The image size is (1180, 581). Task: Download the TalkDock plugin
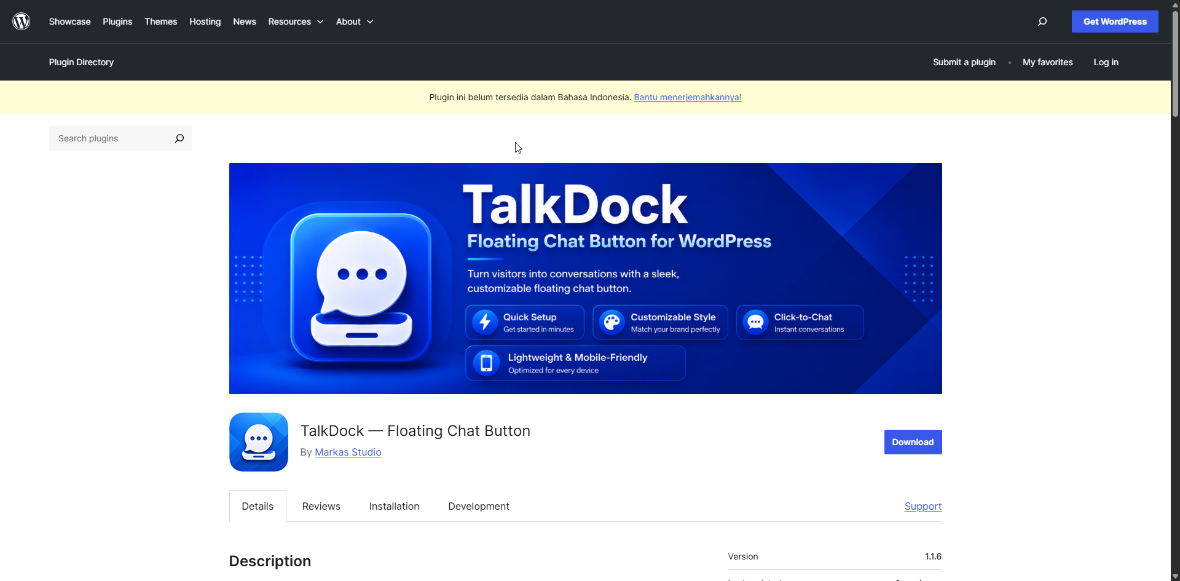[x=913, y=442]
